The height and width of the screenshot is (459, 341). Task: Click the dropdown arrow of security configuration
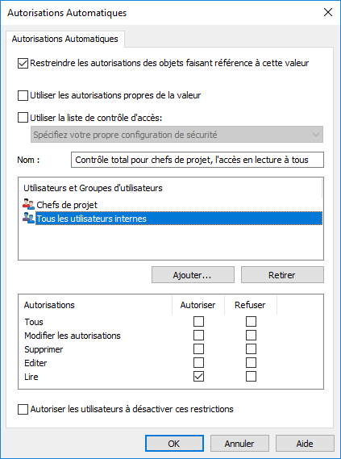coord(315,135)
